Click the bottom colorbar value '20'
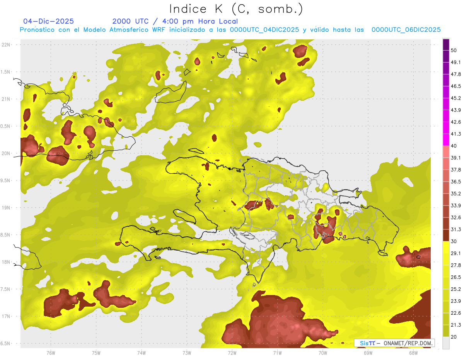 (x=454, y=337)
